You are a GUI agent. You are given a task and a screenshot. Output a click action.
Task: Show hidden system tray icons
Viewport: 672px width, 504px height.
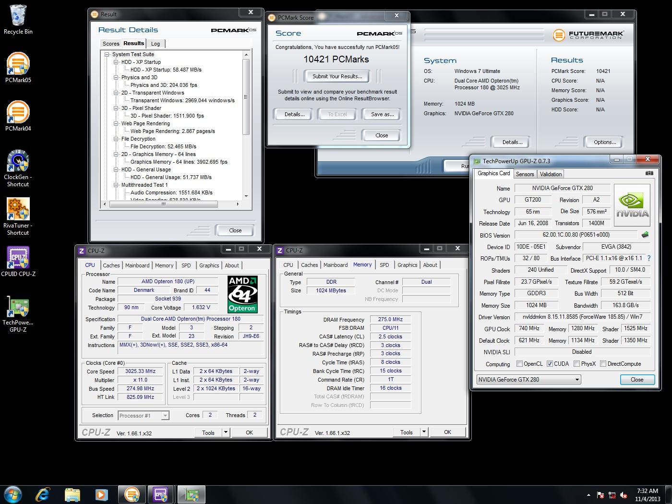(588, 495)
